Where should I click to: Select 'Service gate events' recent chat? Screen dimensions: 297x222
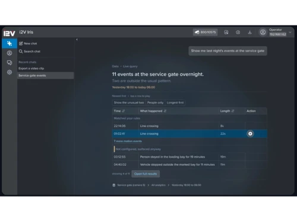[45, 75]
